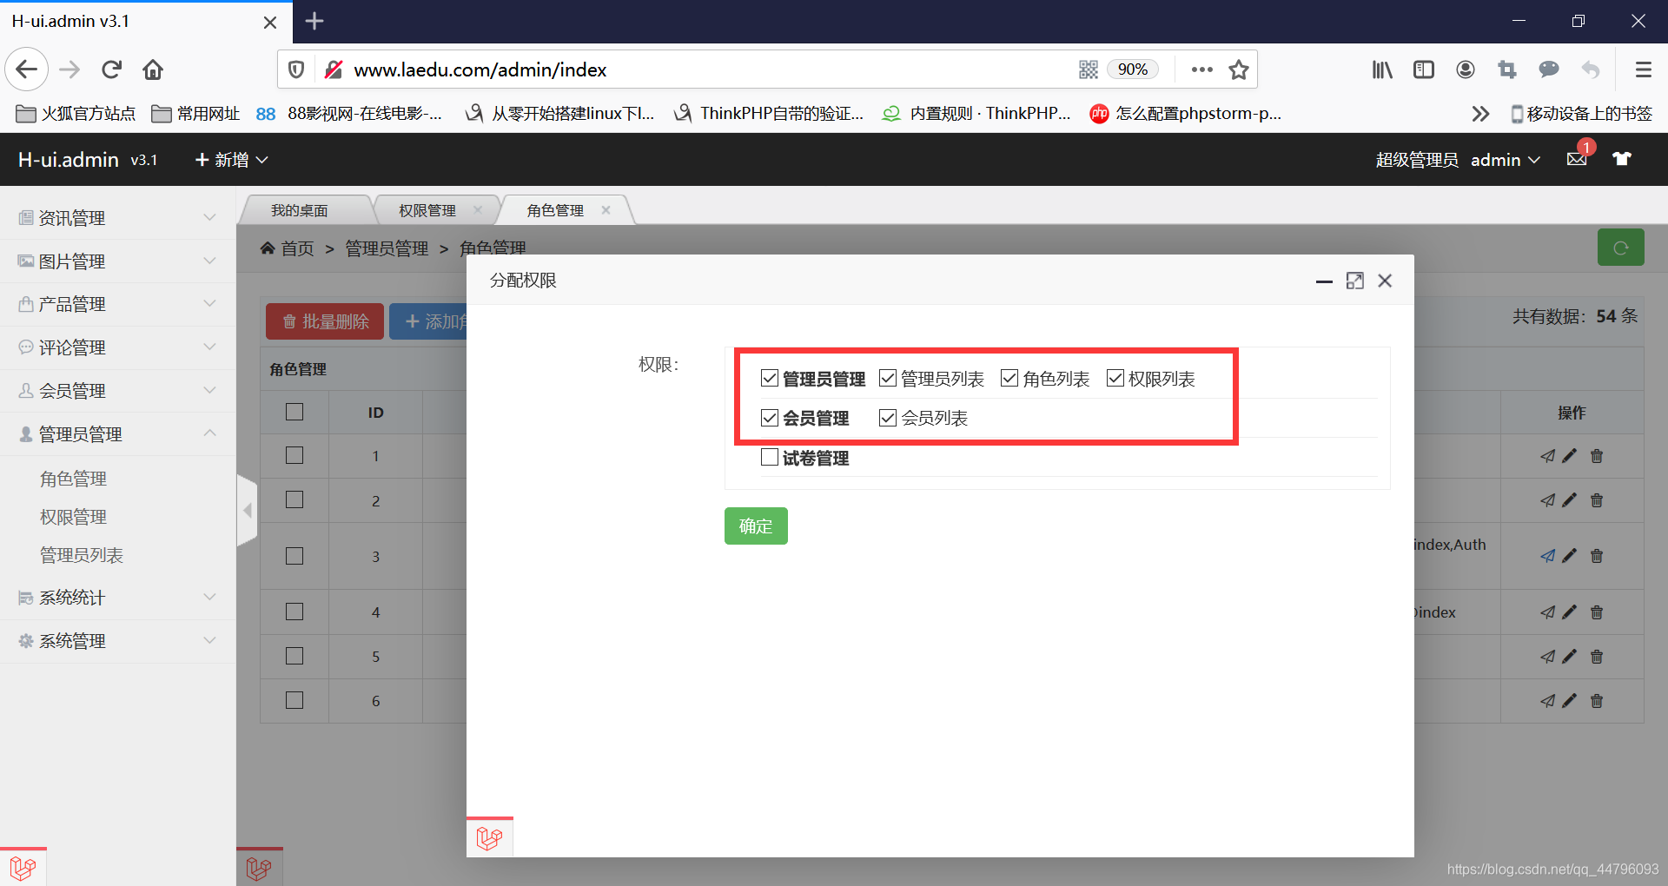The width and height of the screenshot is (1668, 886).
Task: Click the browser Back arrow
Action: [26, 69]
